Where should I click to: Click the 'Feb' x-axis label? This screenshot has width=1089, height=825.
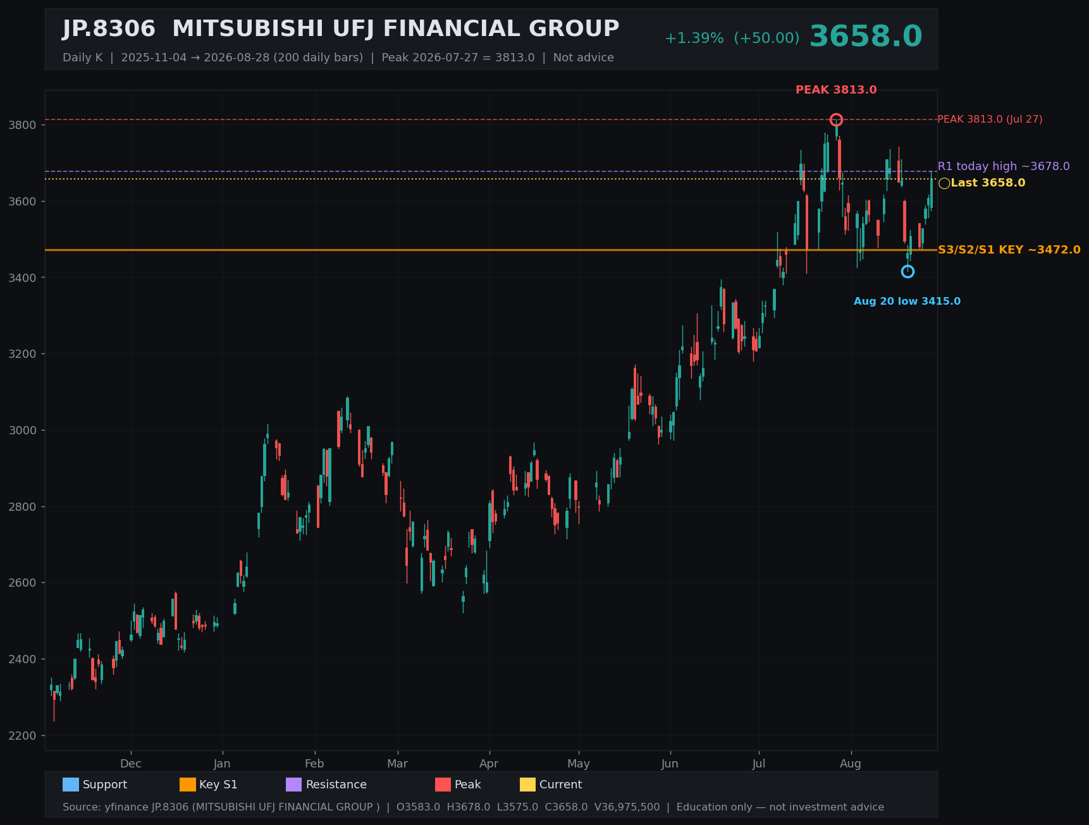tap(314, 764)
